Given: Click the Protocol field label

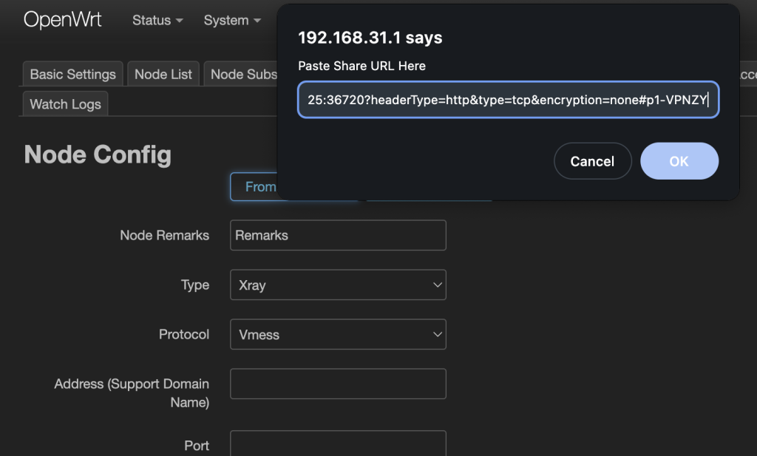Looking at the screenshot, I should point(183,334).
